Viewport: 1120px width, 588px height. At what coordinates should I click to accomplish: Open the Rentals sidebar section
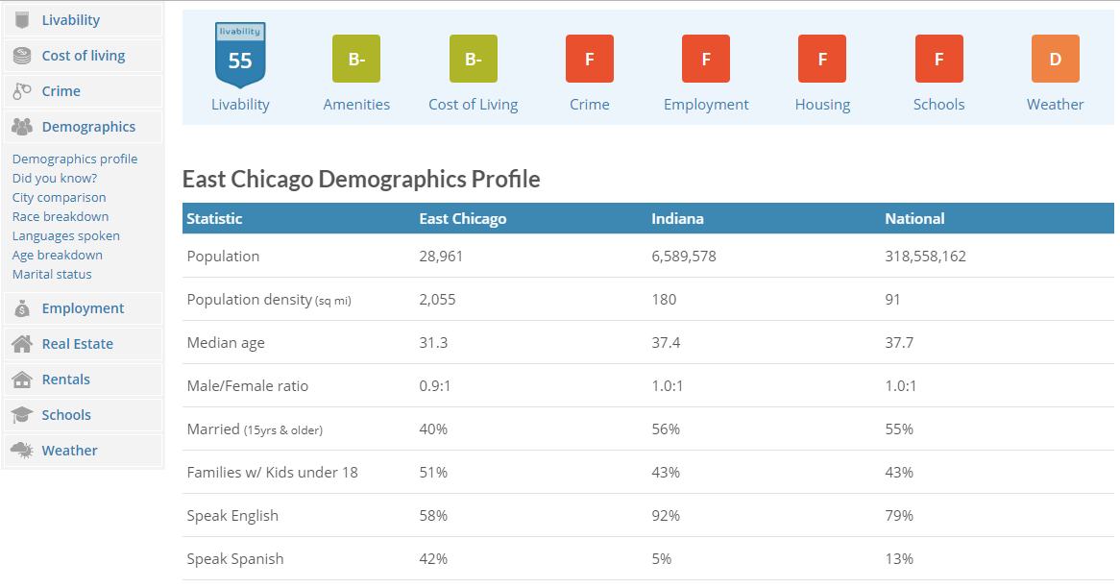click(83, 380)
